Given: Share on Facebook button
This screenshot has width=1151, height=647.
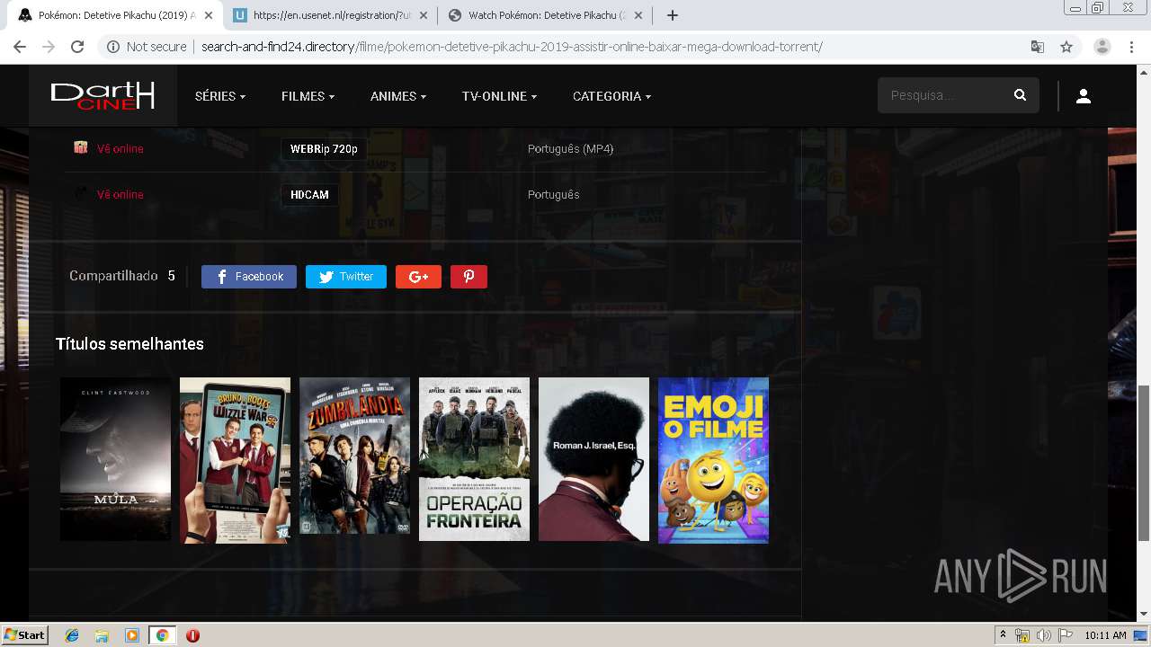Looking at the screenshot, I should pos(249,277).
